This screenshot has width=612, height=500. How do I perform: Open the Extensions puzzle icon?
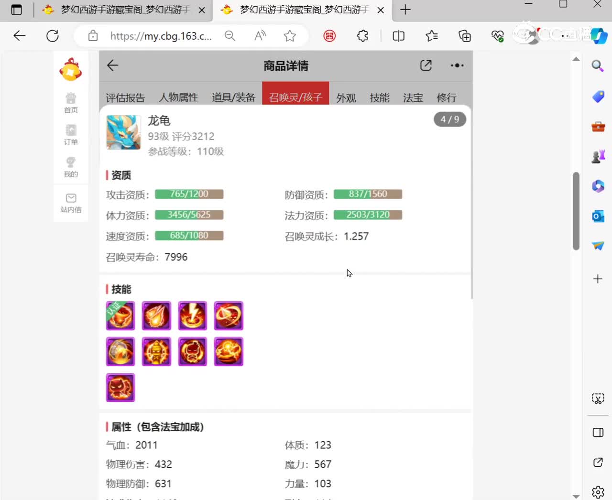(x=363, y=36)
